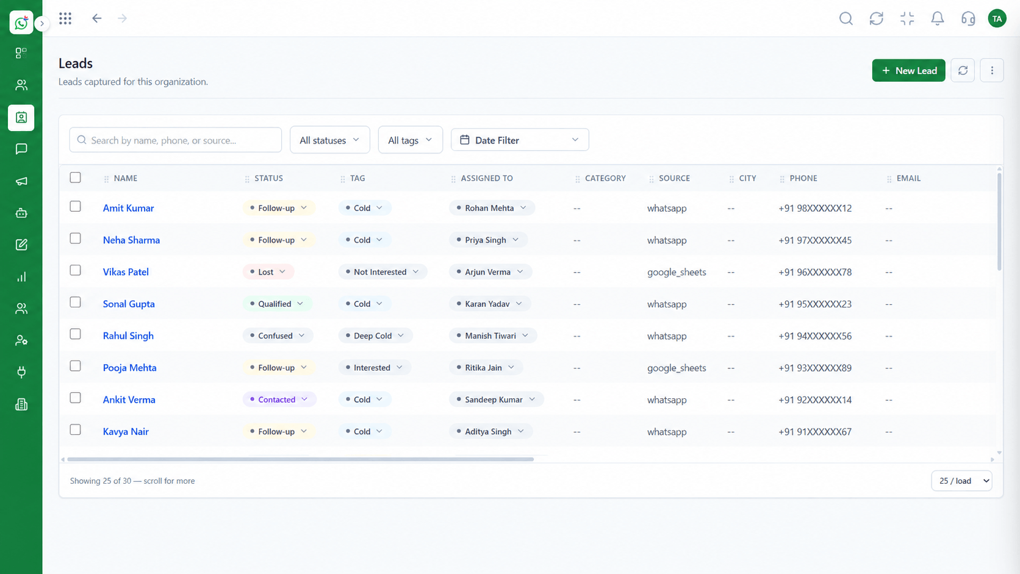
Task: Open the bar chart analytics sidebar icon
Action: pyautogui.click(x=21, y=277)
